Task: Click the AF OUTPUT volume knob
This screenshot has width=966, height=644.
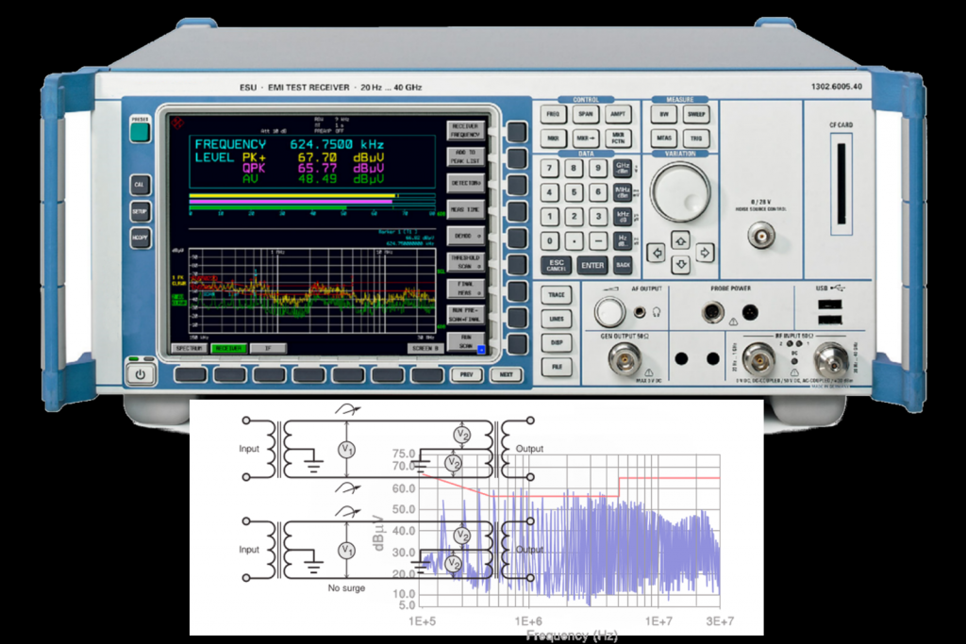Action: click(610, 311)
